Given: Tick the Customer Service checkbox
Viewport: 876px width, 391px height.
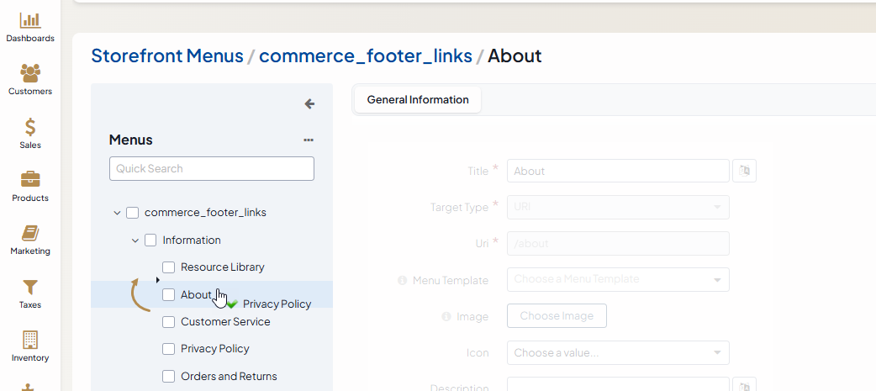Looking at the screenshot, I should 168,322.
